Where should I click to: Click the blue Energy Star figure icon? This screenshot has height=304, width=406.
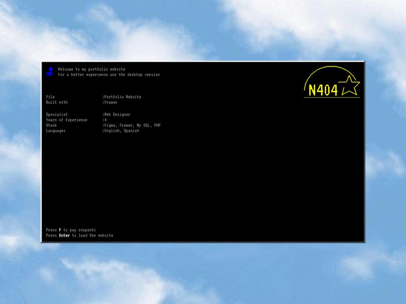[x=50, y=72]
